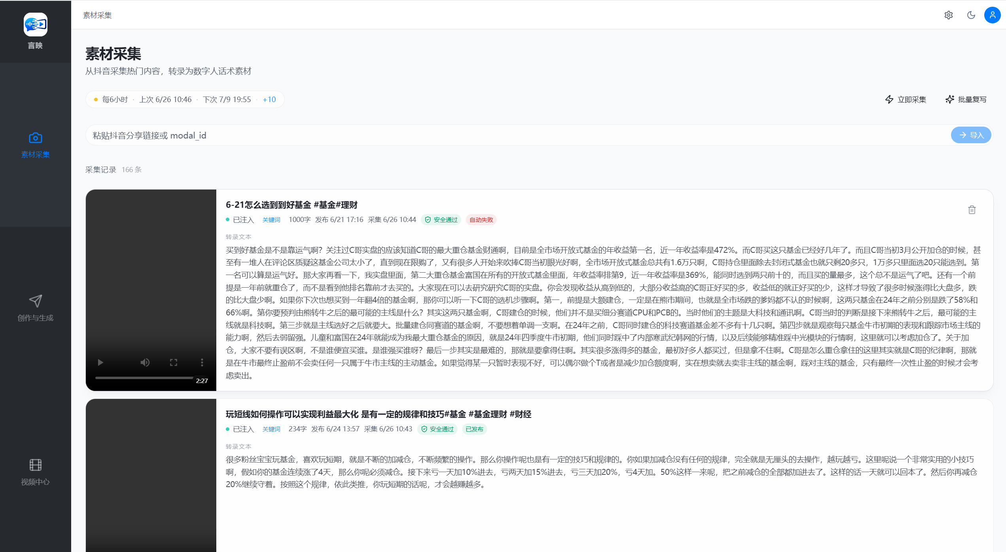Click the 素材采集 breadcrumb in header
Image resolution: width=1006 pixels, height=552 pixels.
coord(97,15)
